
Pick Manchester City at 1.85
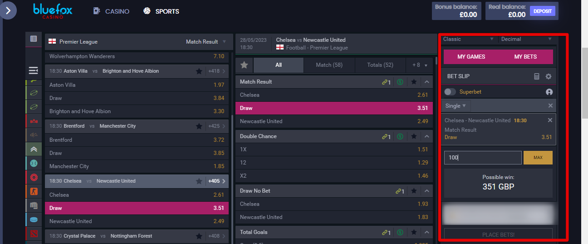click(137, 166)
